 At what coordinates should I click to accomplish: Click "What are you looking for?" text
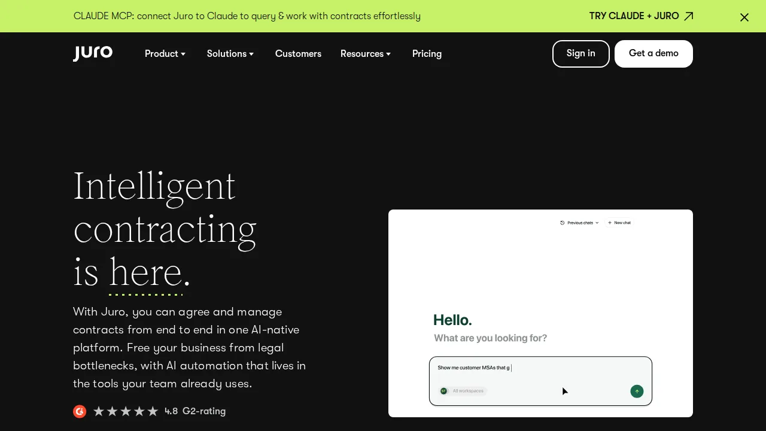pyautogui.click(x=490, y=338)
